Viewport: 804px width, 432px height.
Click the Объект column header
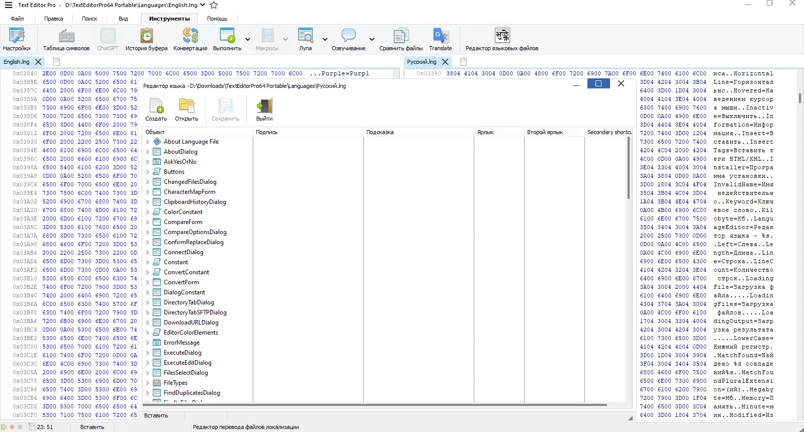197,132
